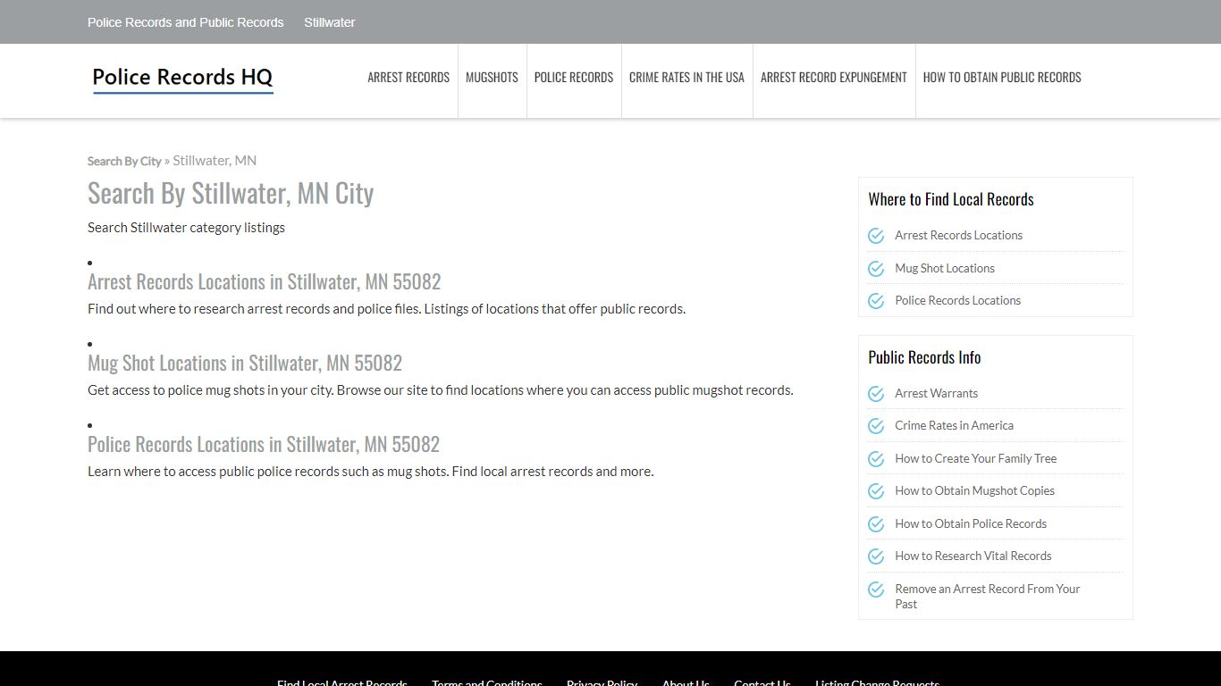This screenshot has height=686, width=1221.
Task: Go to sidebar Police Records Locations link
Action: (957, 301)
